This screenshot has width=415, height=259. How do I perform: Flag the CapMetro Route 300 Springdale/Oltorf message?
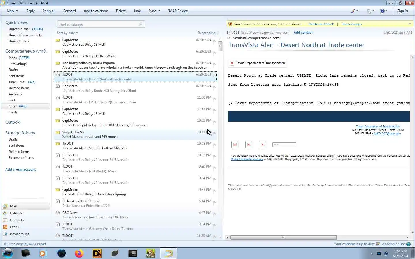coord(214,87)
